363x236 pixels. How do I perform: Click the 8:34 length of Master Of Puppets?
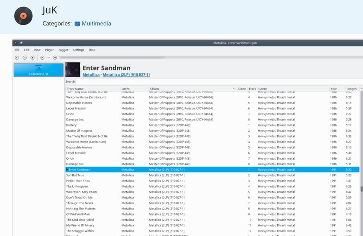click(348, 131)
